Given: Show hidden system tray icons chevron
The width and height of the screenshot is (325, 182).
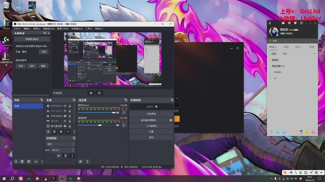Looking at the screenshot, I should point(271,179).
